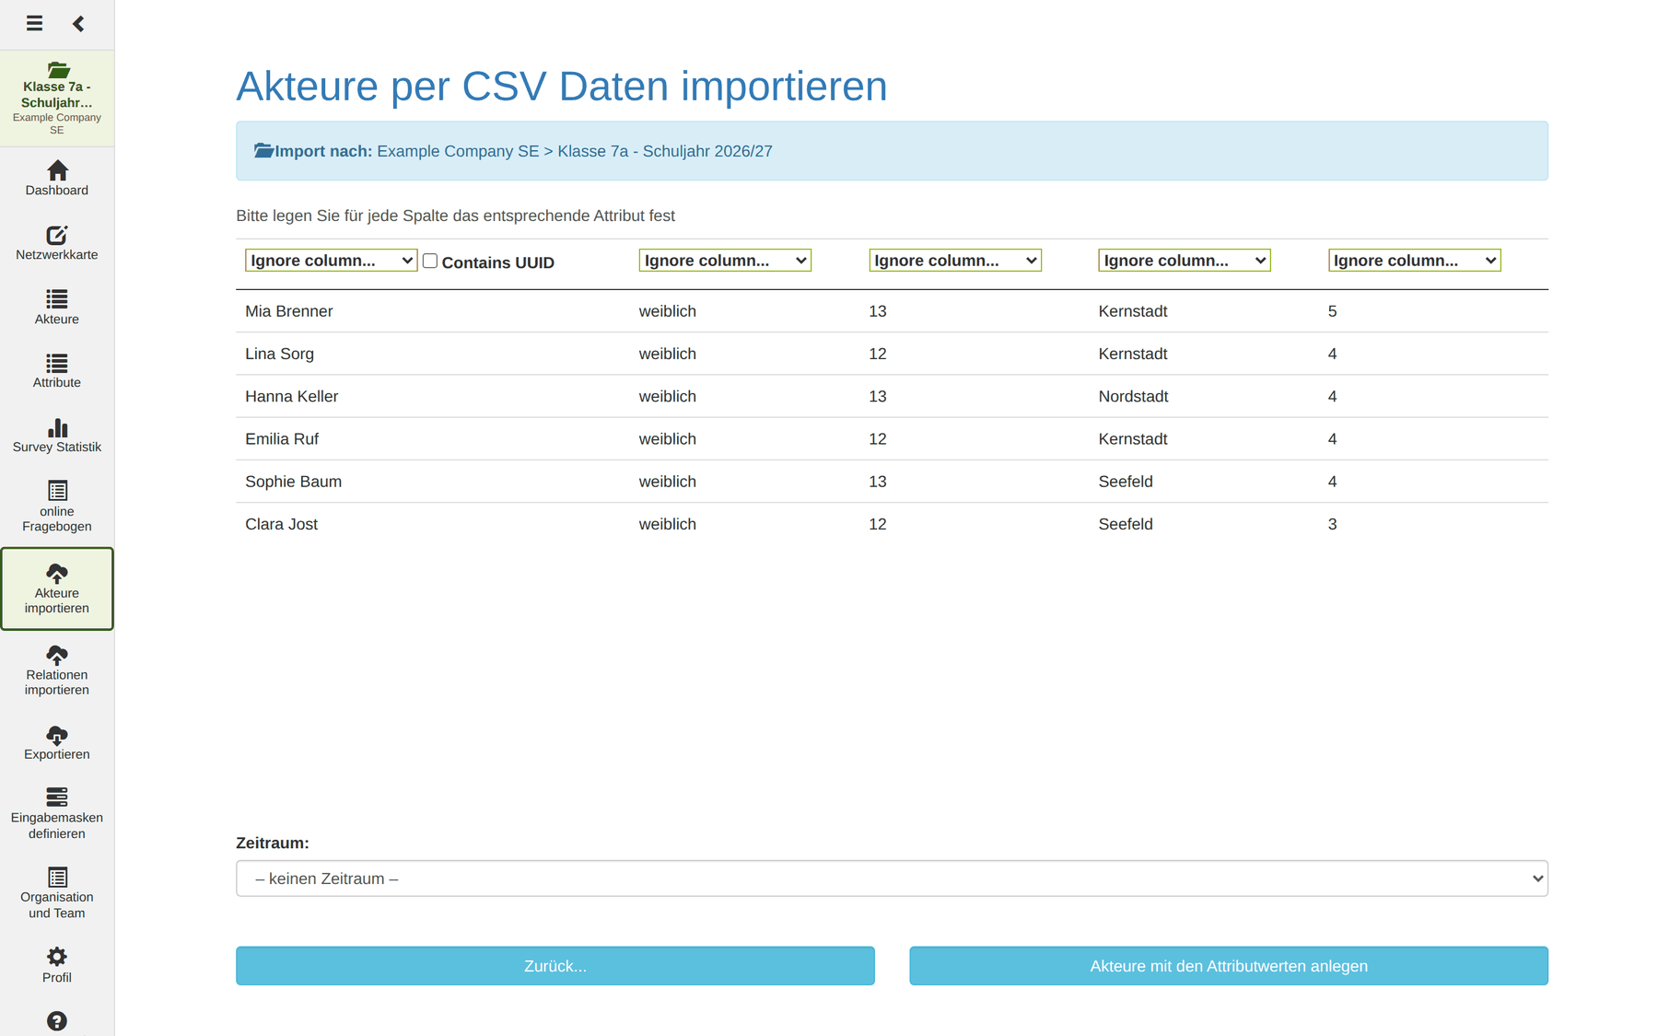The height and width of the screenshot is (1036, 1658).
Task: Click the Import nach folder icon
Action: point(263,150)
